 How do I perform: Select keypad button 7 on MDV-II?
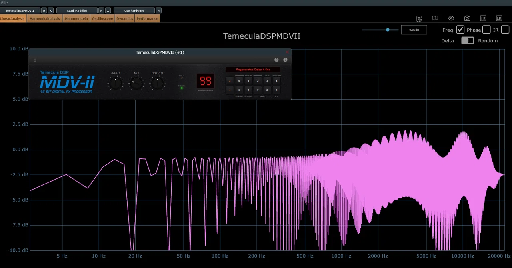click(x=258, y=90)
